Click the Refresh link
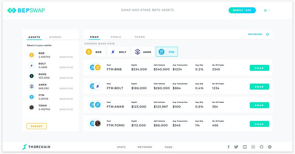The height and width of the screenshot is (154, 295). (255, 34)
